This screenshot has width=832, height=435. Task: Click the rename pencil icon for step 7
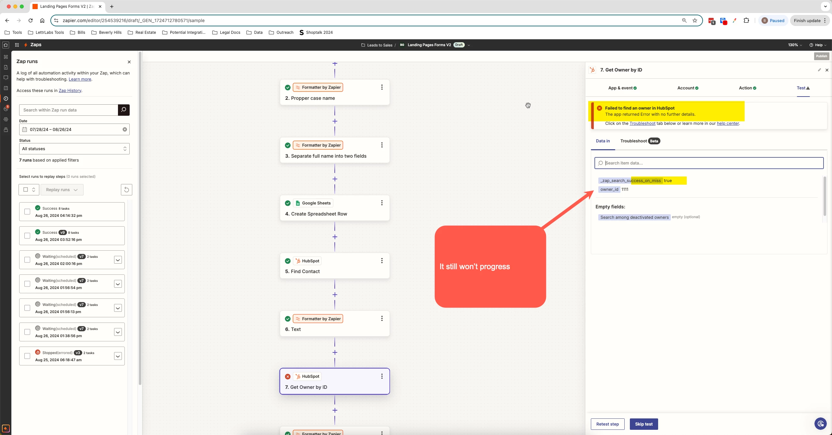point(819,70)
